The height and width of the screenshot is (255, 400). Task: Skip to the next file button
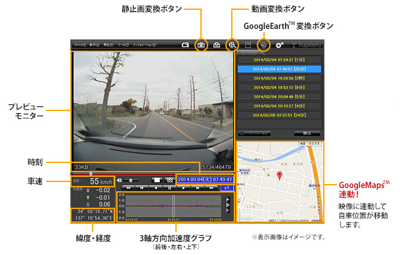tap(198, 188)
